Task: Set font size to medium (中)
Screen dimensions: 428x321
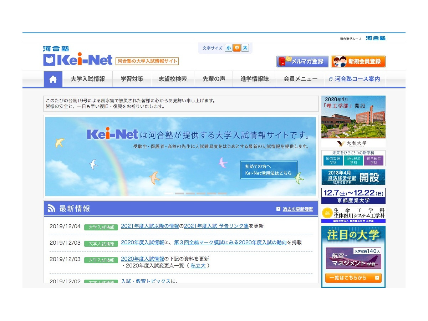Action: (x=236, y=48)
